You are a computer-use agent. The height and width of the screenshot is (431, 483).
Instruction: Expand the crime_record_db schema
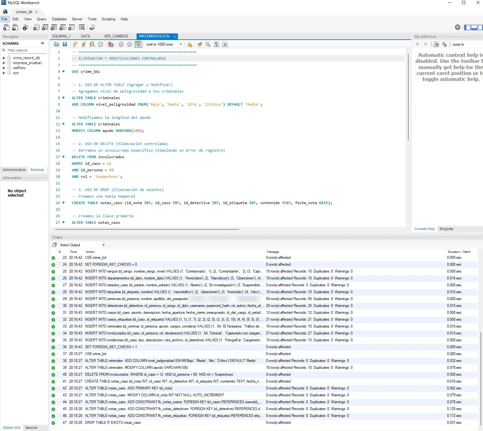(x=4, y=58)
